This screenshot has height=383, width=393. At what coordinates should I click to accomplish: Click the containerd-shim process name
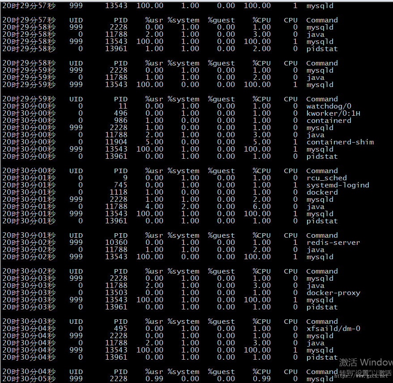coord(340,142)
